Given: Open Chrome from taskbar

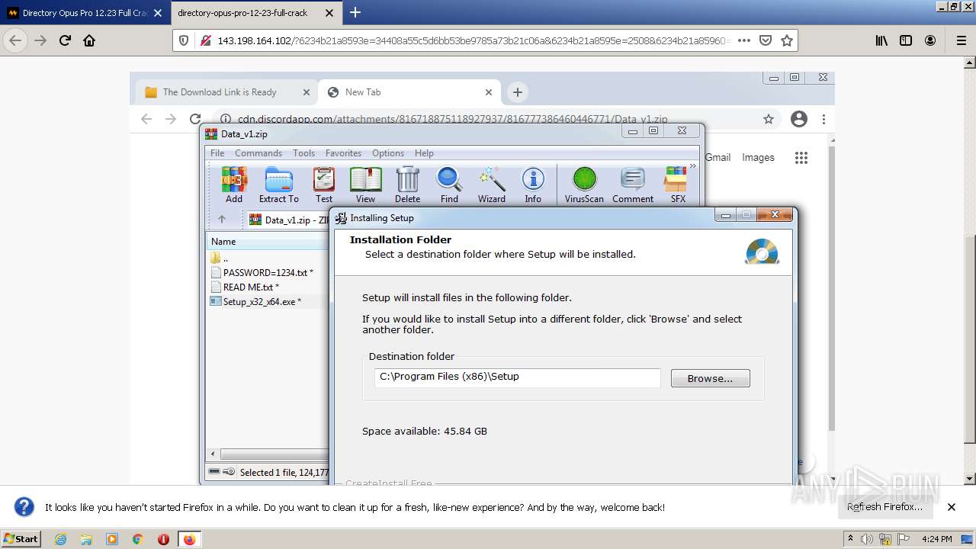Looking at the screenshot, I should (137, 539).
